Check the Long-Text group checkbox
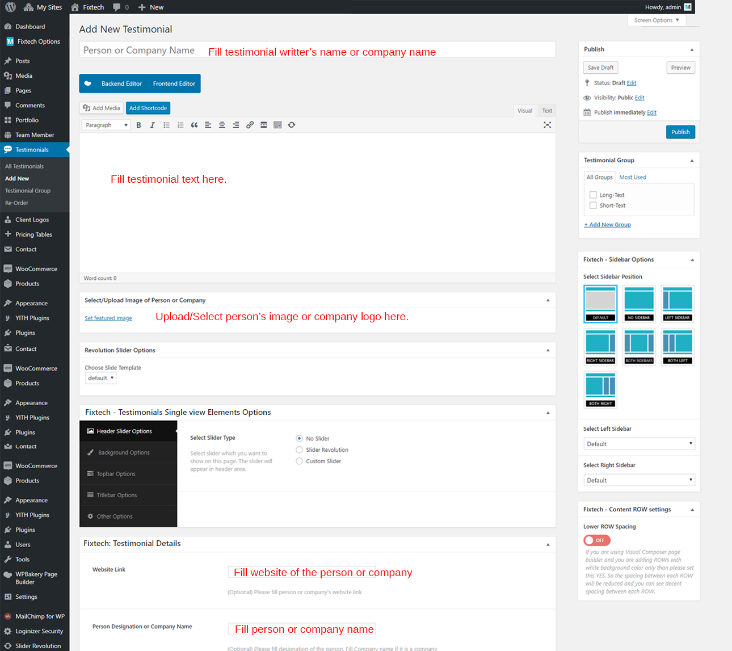 tap(593, 195)
